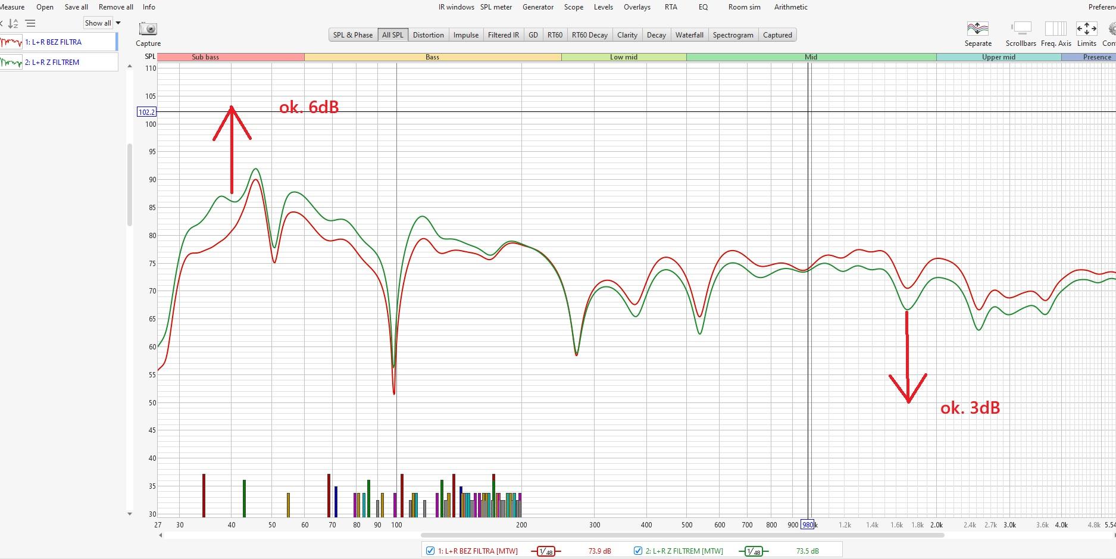Uncheck the L+R BEZ FILTRA trace checkbox
Screen dimensions: 1116x559
[430, 551]
